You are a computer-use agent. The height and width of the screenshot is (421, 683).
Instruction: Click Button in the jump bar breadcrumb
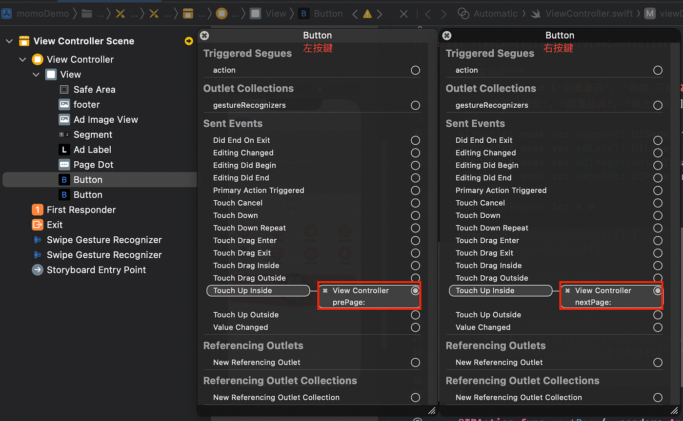[328, 13]
